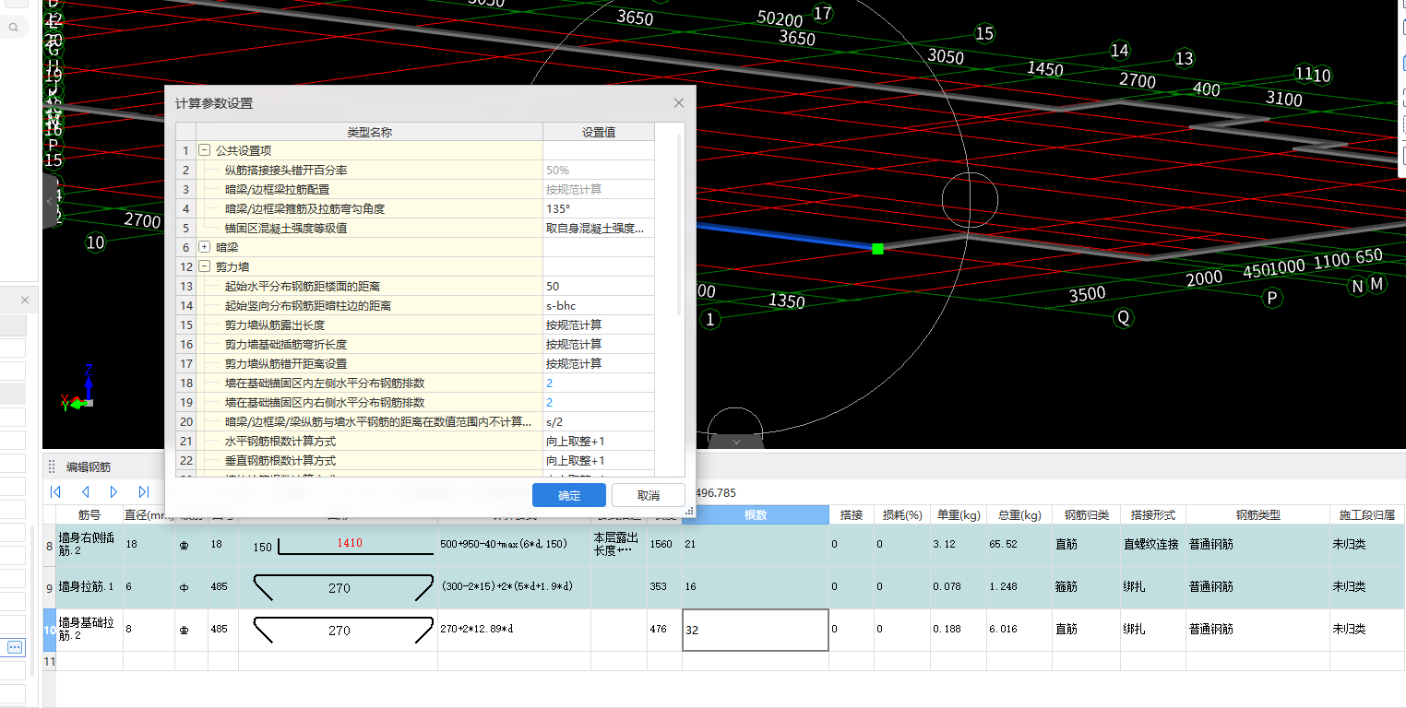Image resolution: width=1406 pixels, height=708 pixels.
Task: Confirm settings with 确定 button
Action: 569,495
